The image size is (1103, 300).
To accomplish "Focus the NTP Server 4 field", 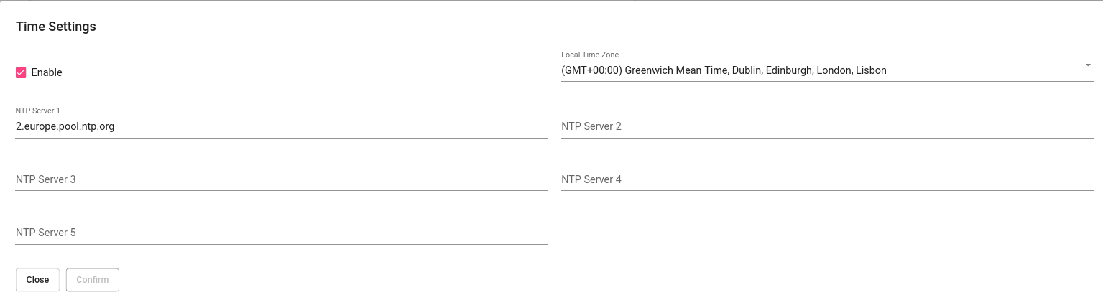I will (x=826, y=179).
